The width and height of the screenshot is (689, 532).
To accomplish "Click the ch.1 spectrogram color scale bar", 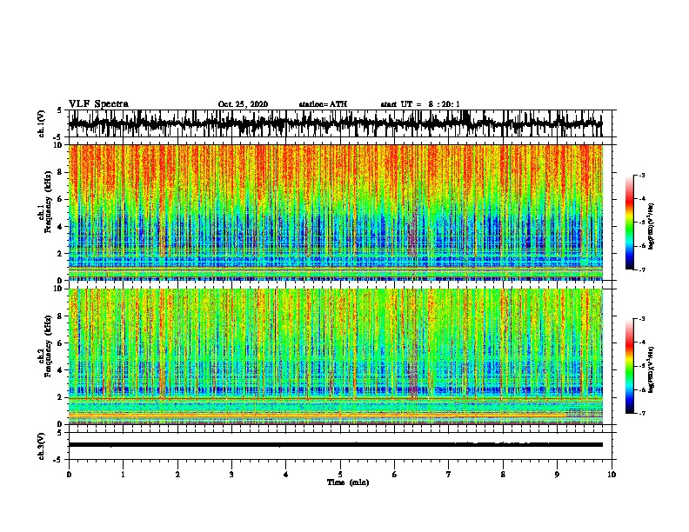I will click(x=629, y=223).
